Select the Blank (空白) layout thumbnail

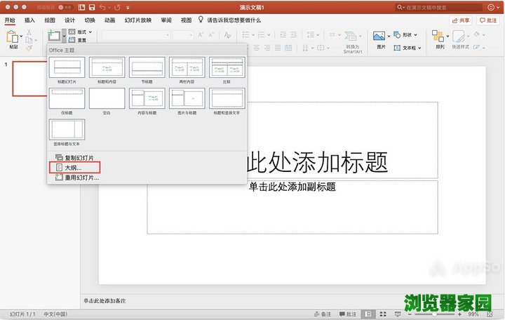107,99
